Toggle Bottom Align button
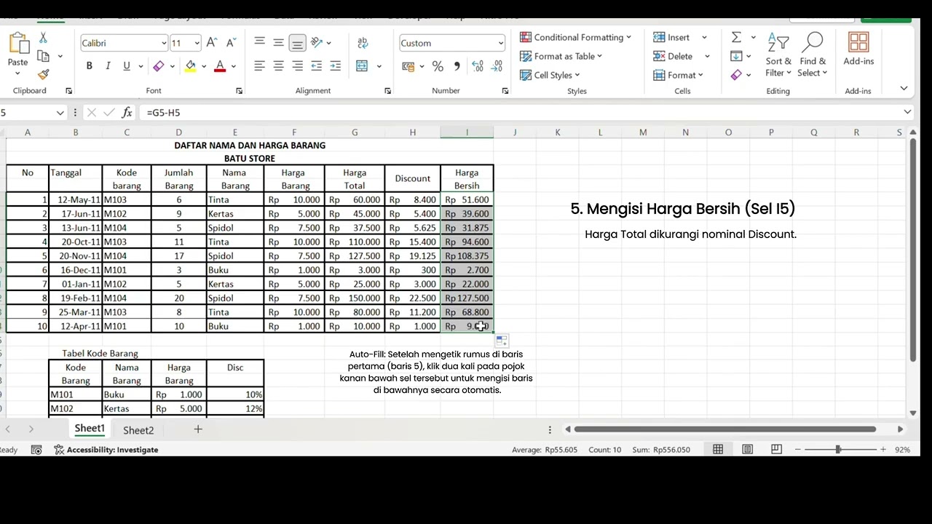The width and height of the screenshot is (932, 524). 297,43
